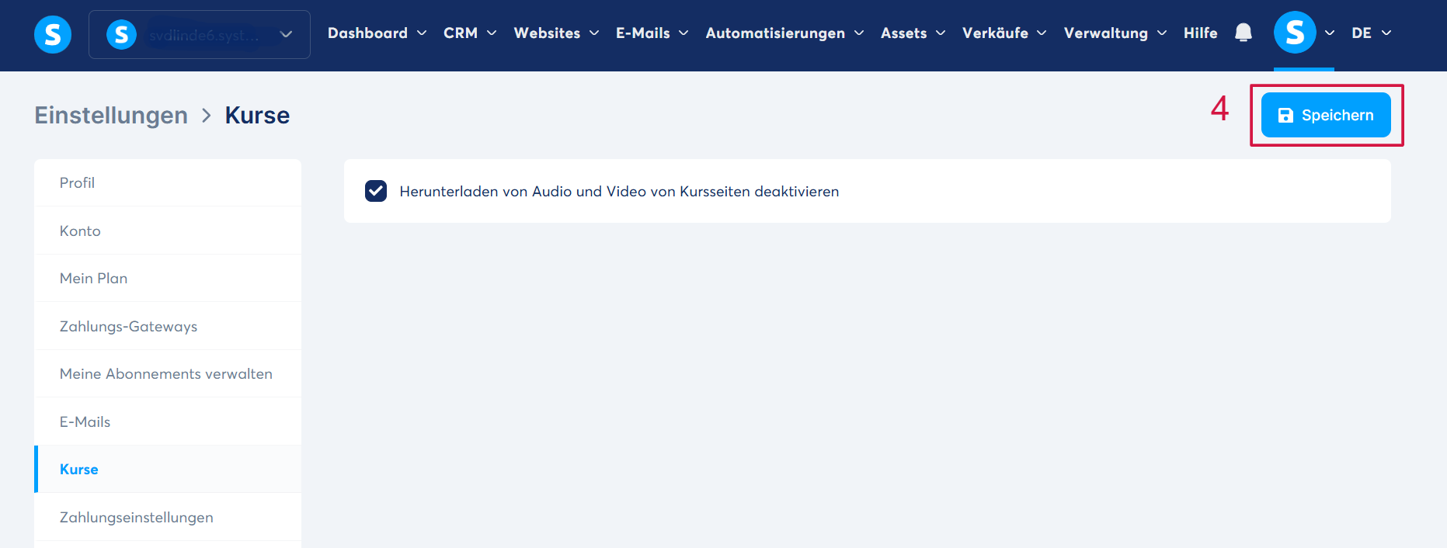Expand the Verkäufe menu

click(1004, 33)
